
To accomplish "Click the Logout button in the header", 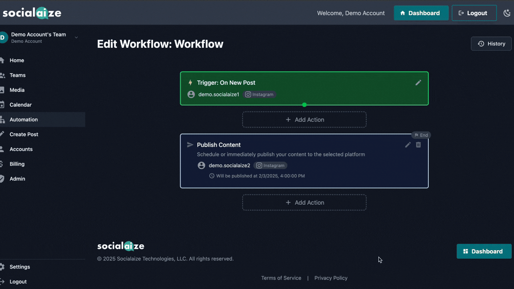I will click(474, 12).
